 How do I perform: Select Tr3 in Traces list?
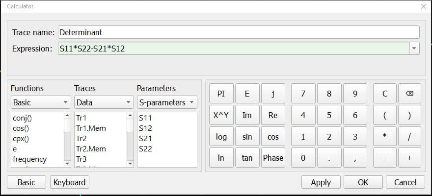click(x=81, y=159)
